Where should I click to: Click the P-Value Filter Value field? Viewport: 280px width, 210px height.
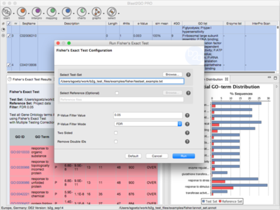pos(148,115)
